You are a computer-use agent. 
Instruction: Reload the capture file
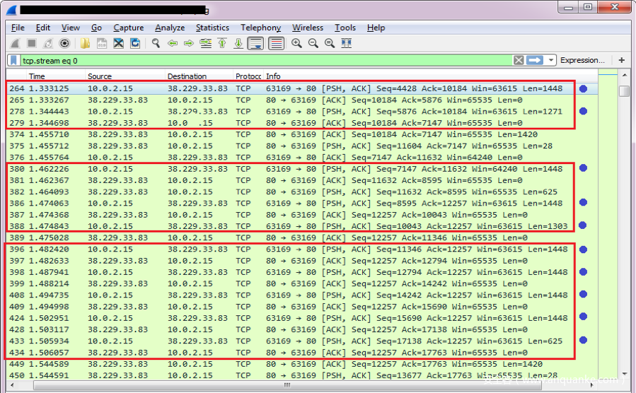pyautogui.click(x=134, y=44)
